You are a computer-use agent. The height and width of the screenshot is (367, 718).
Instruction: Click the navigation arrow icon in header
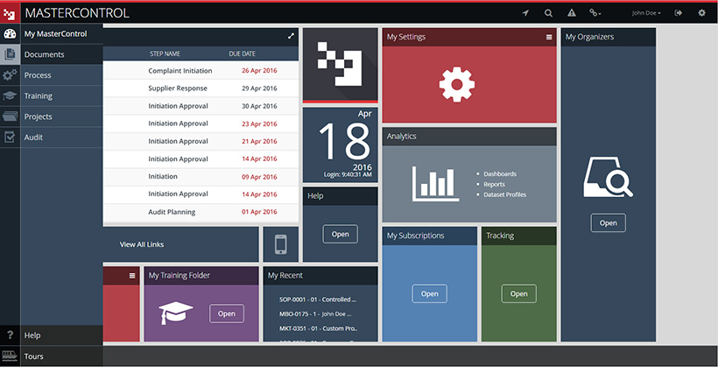525,13
